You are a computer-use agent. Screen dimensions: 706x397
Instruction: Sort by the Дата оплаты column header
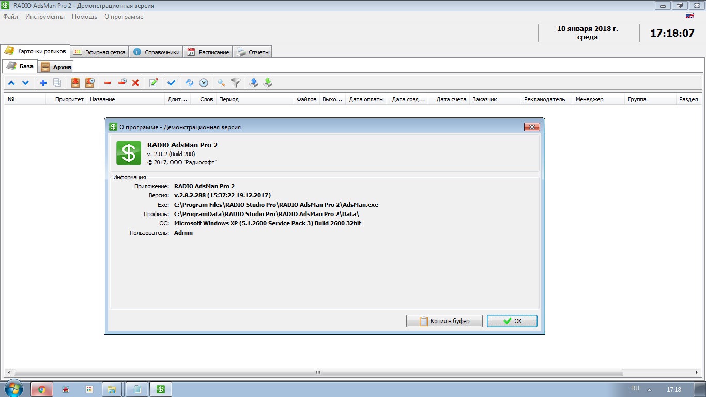pyautogui.click(x=366, y=99)
